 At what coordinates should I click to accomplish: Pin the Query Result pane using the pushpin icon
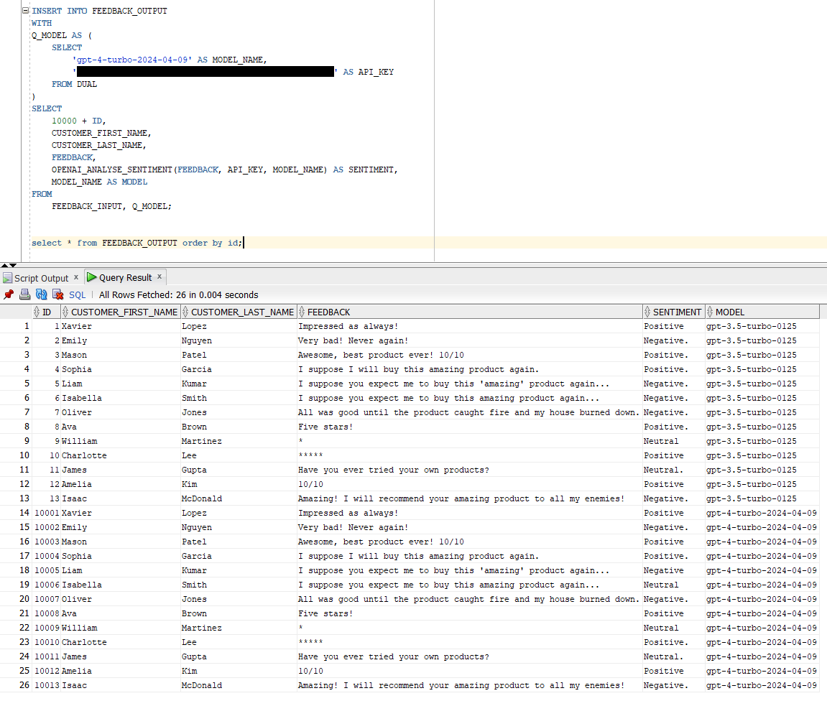tap(9, 294)
